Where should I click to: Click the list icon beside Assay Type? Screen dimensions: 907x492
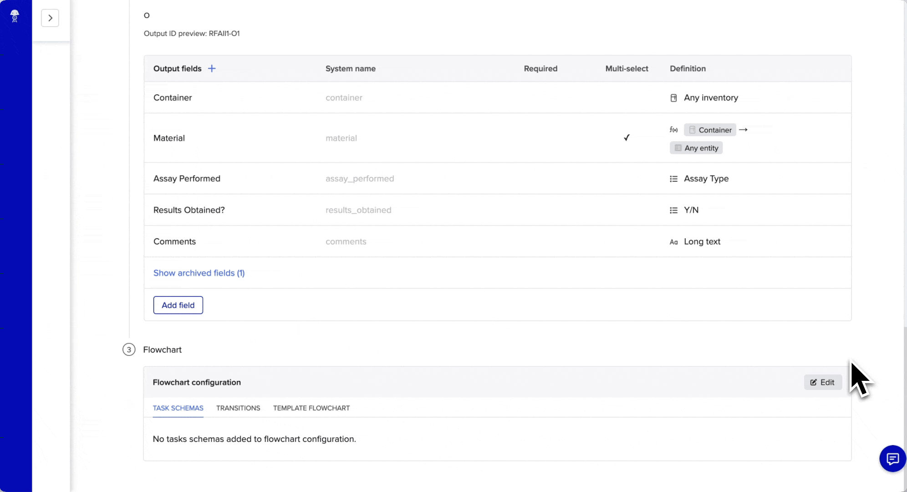pyautogui.click(x=674, y=179)
